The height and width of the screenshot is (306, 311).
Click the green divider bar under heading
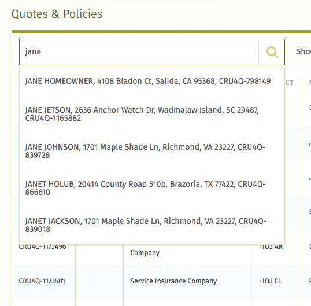point(161,31)
